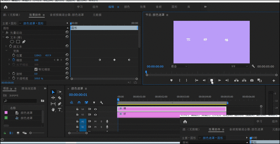Screen dimensions: 280x144
Task: Create 4-point rectangle mask under 文本(棒)
Action: (x=18, y=42)
